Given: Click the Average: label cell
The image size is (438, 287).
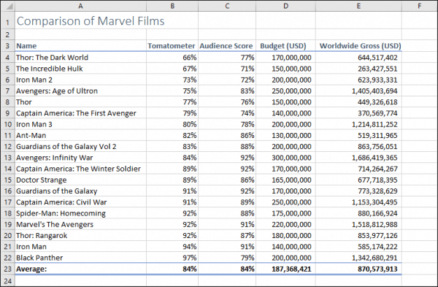Looking at the screenshot, I should coord(80,269).
